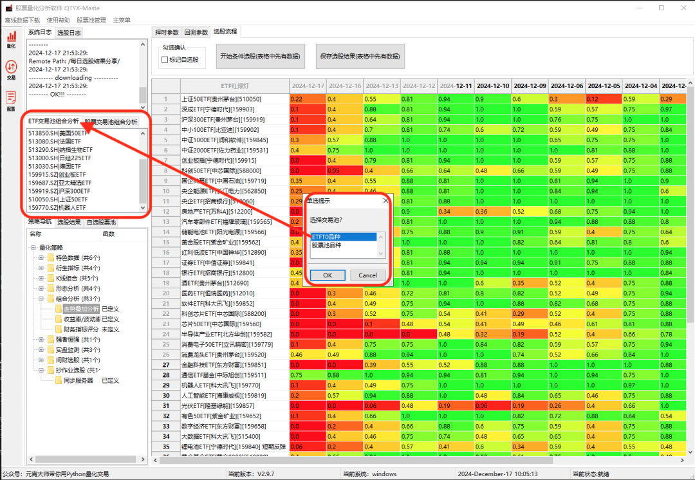Screen dimensions: 695x480
Task: Click the dialog list scroll-down arrow
Action: (380, 254)
